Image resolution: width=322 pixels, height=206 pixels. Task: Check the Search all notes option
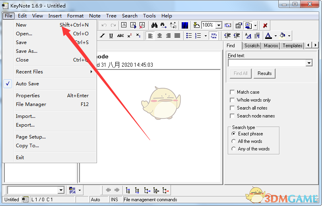(232, 108)
